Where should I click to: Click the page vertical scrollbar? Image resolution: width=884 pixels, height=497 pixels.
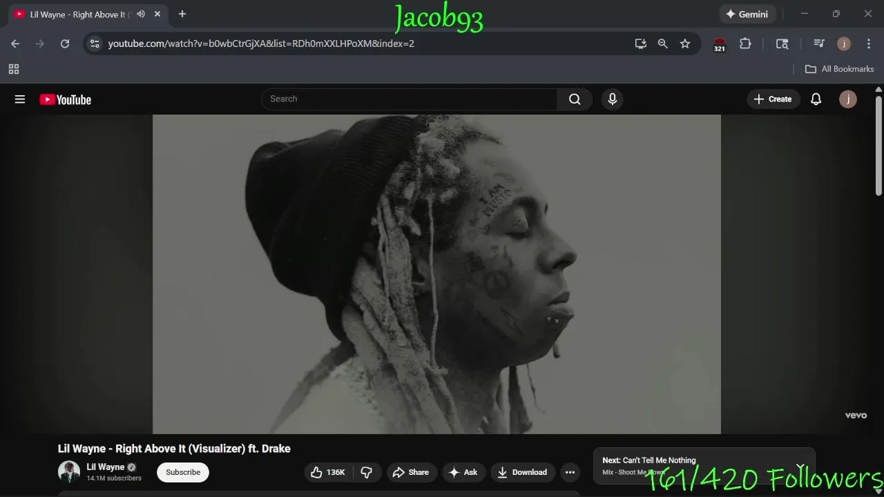pos(878,146)
